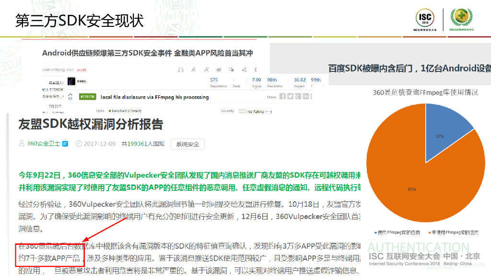Screen dimensions: 491x276
Task: Open report number #226756 badge
Action: click(x=87, y=97)
